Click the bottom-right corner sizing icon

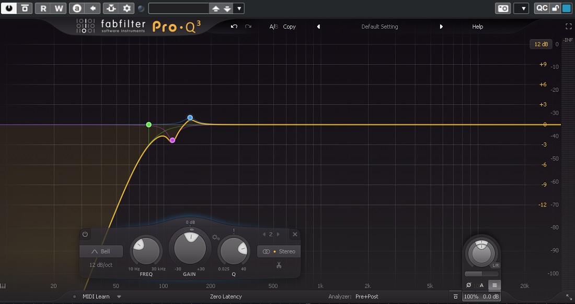tap(568, 297)
